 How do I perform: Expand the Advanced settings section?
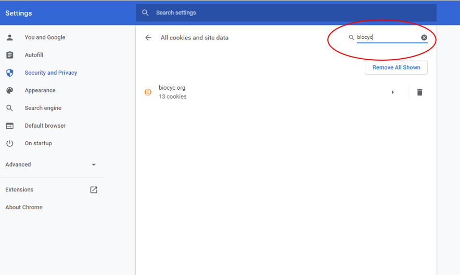(x=51, y=164)
